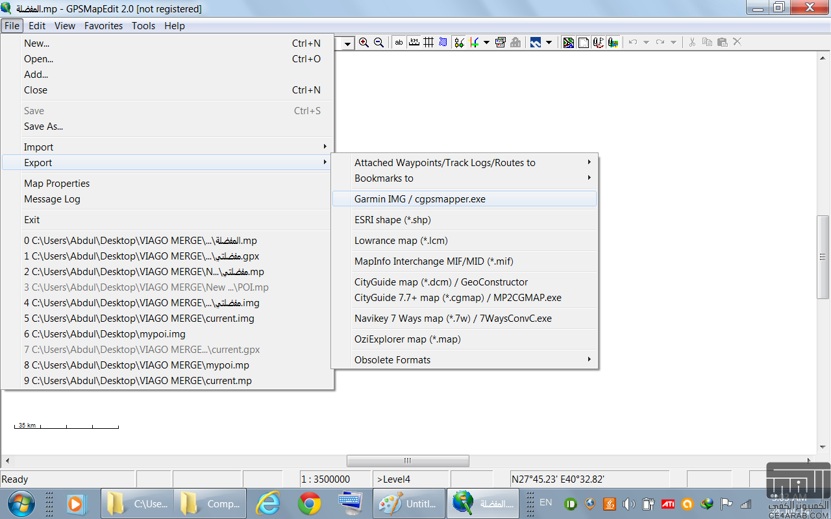Open the File menu
The width and height of the screenshot is (831, 519).
(12, 26)
